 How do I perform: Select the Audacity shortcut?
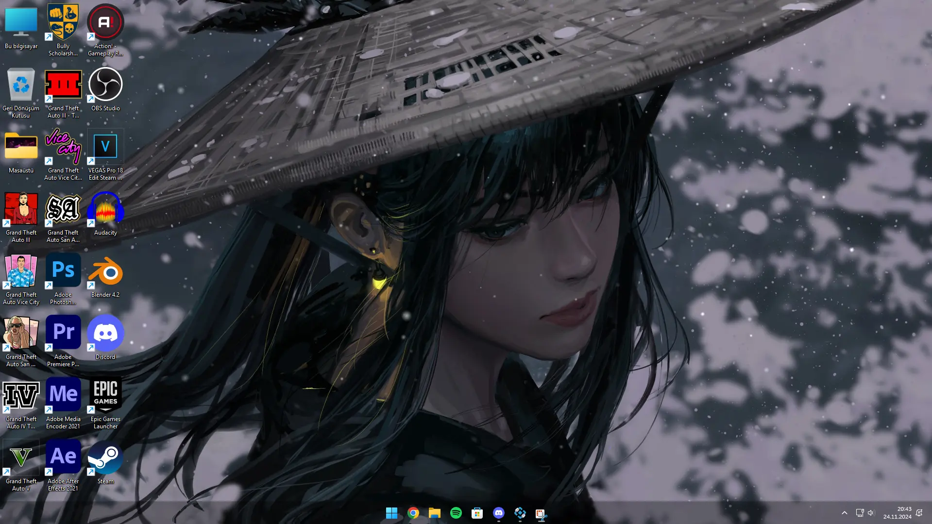[x=105, y=214]
